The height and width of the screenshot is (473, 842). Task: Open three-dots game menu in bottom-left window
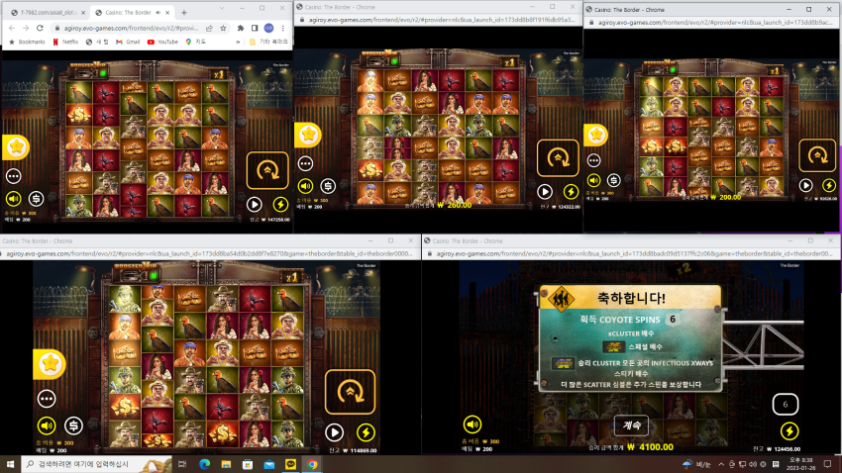tap(47, 399)
